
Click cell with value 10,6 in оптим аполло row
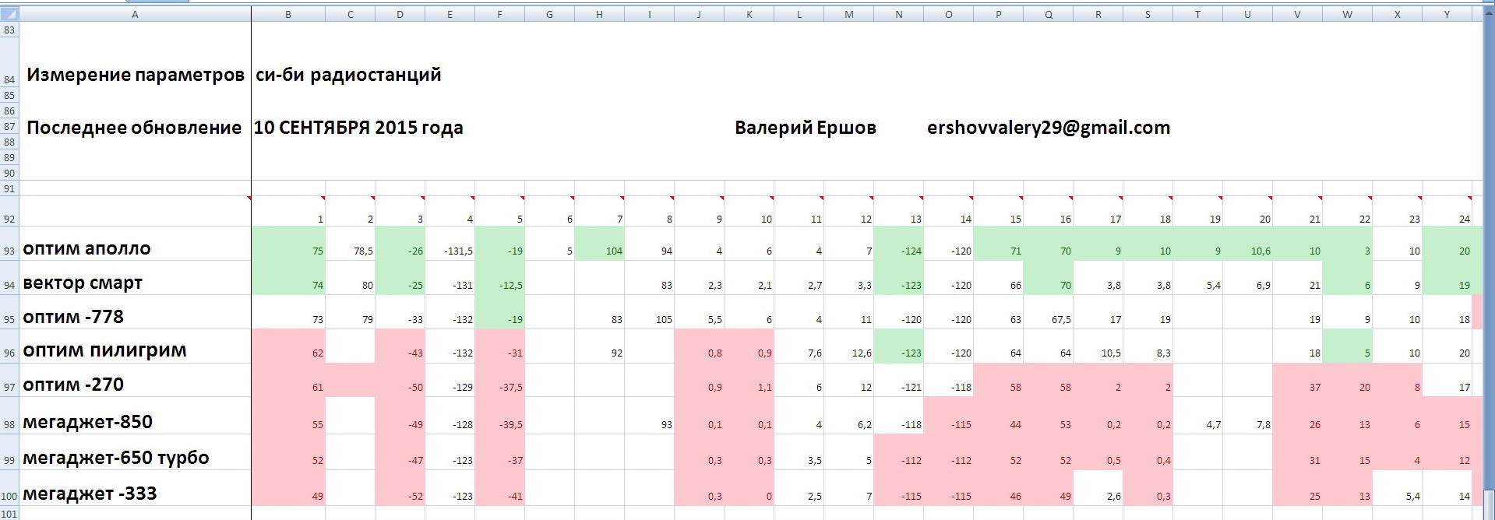tap(1247, 244)
